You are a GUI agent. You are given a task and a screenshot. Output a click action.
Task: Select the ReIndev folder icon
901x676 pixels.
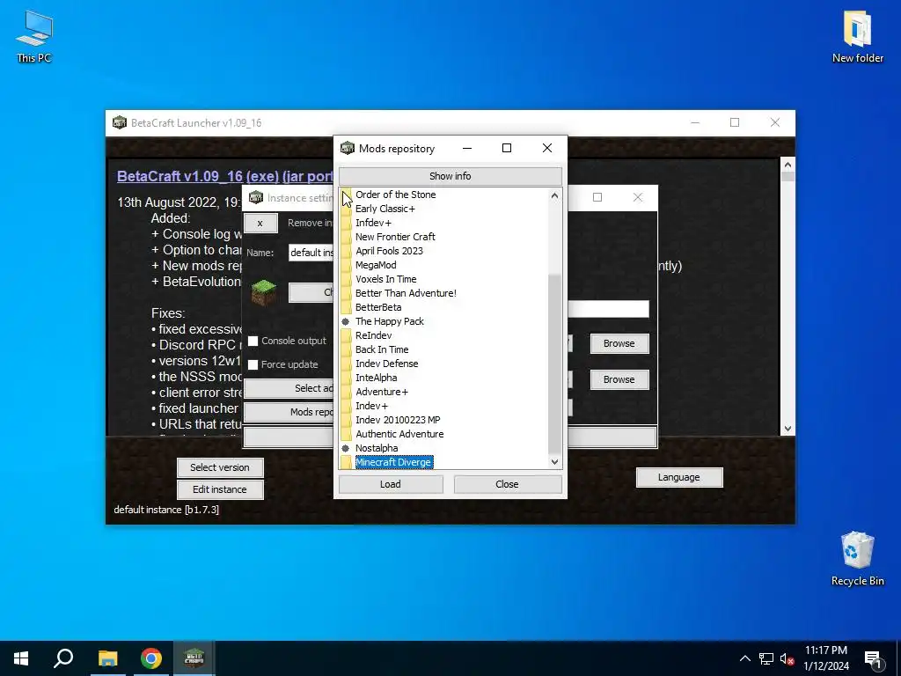click(x=346, y=335)
